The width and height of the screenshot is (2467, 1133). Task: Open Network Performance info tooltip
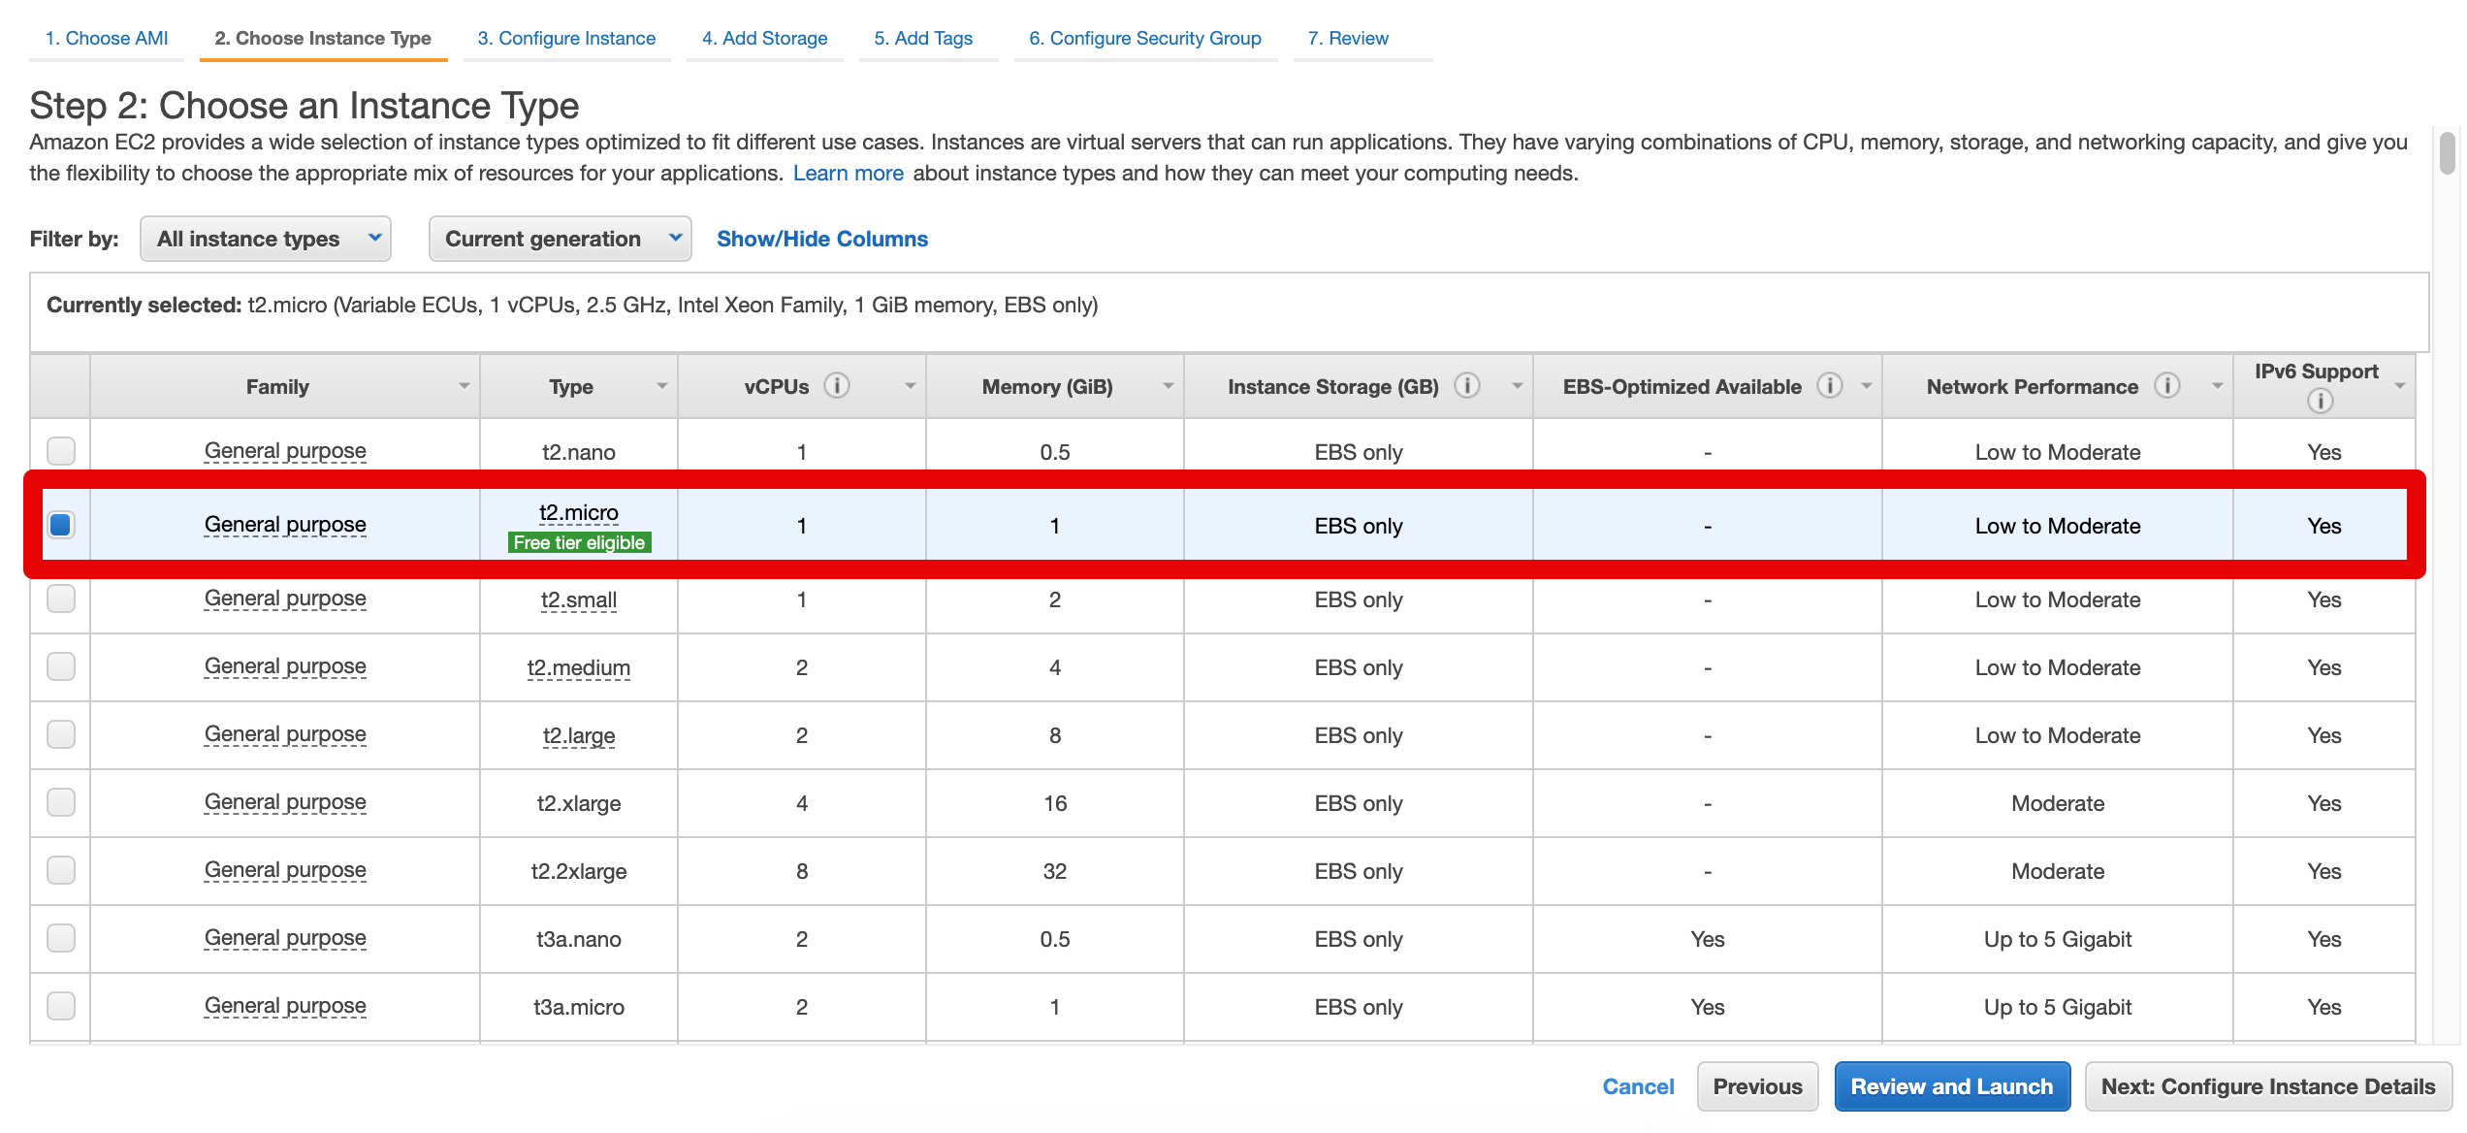click(x=2169, y=384)
